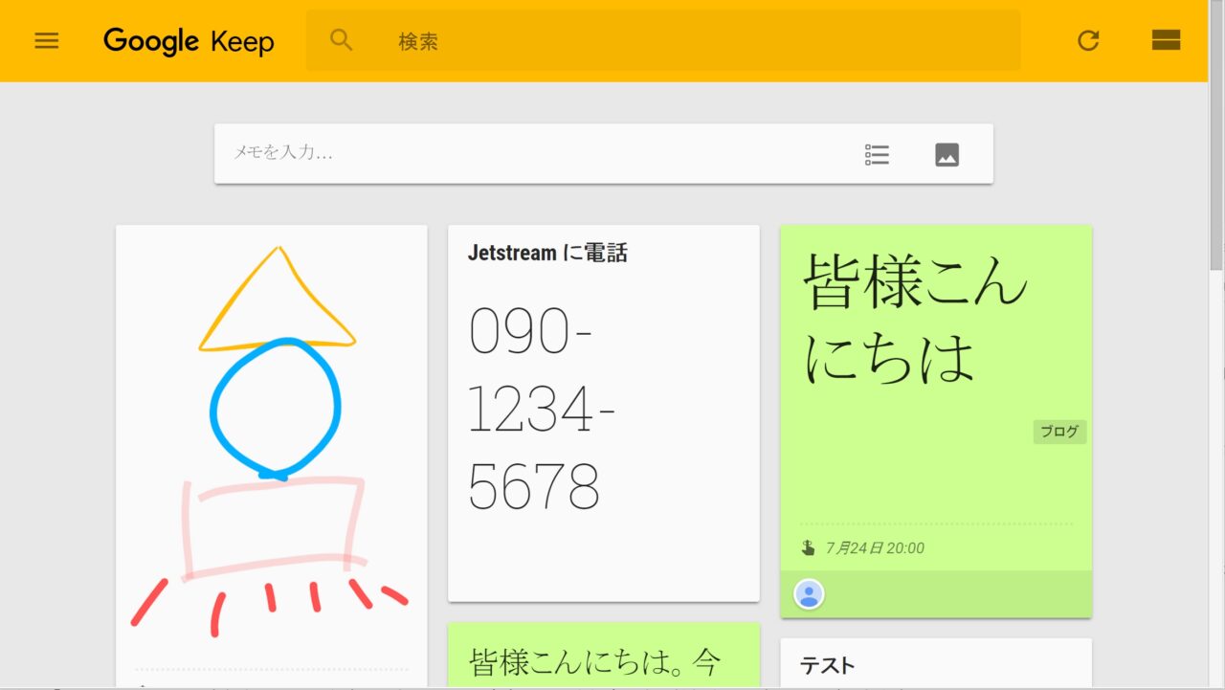1225x690 pixels.
Task: Toggle list view layout icon
Action: (1166, 40)
